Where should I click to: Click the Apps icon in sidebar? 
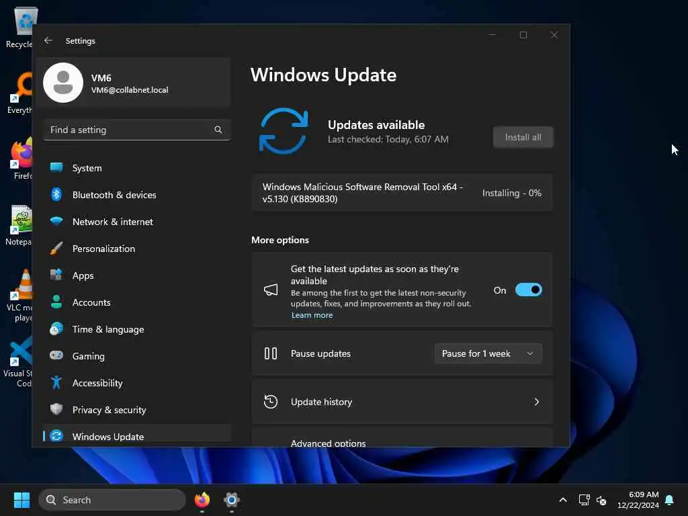(x=56, y=275)
